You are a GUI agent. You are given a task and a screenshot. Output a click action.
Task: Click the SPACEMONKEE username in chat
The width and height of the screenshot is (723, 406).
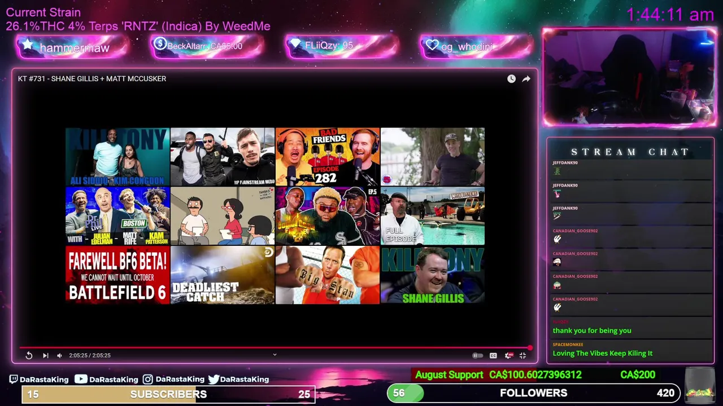tap(568, 345)
